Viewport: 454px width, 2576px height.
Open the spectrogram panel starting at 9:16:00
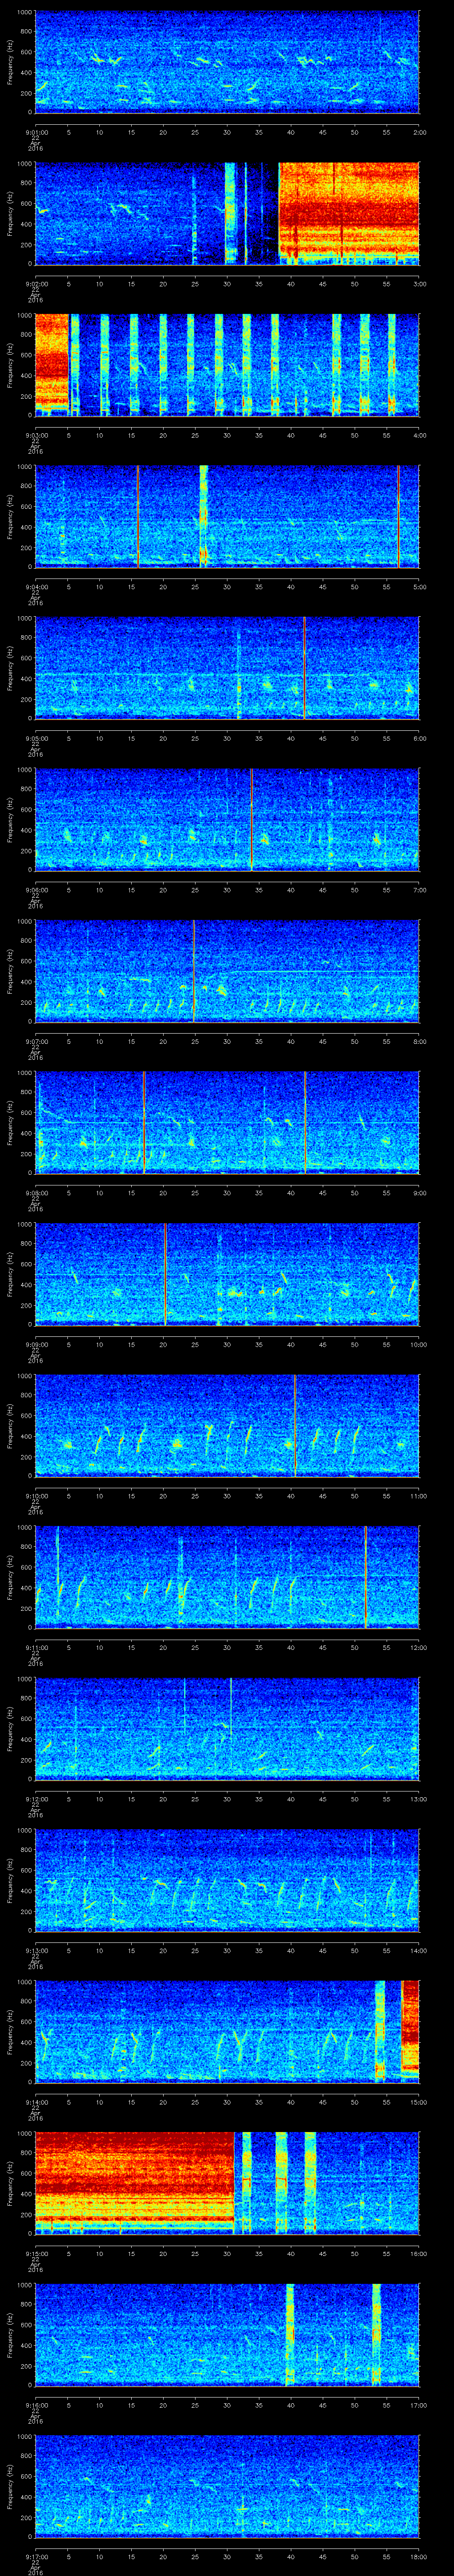click(x=227, y=2334)
